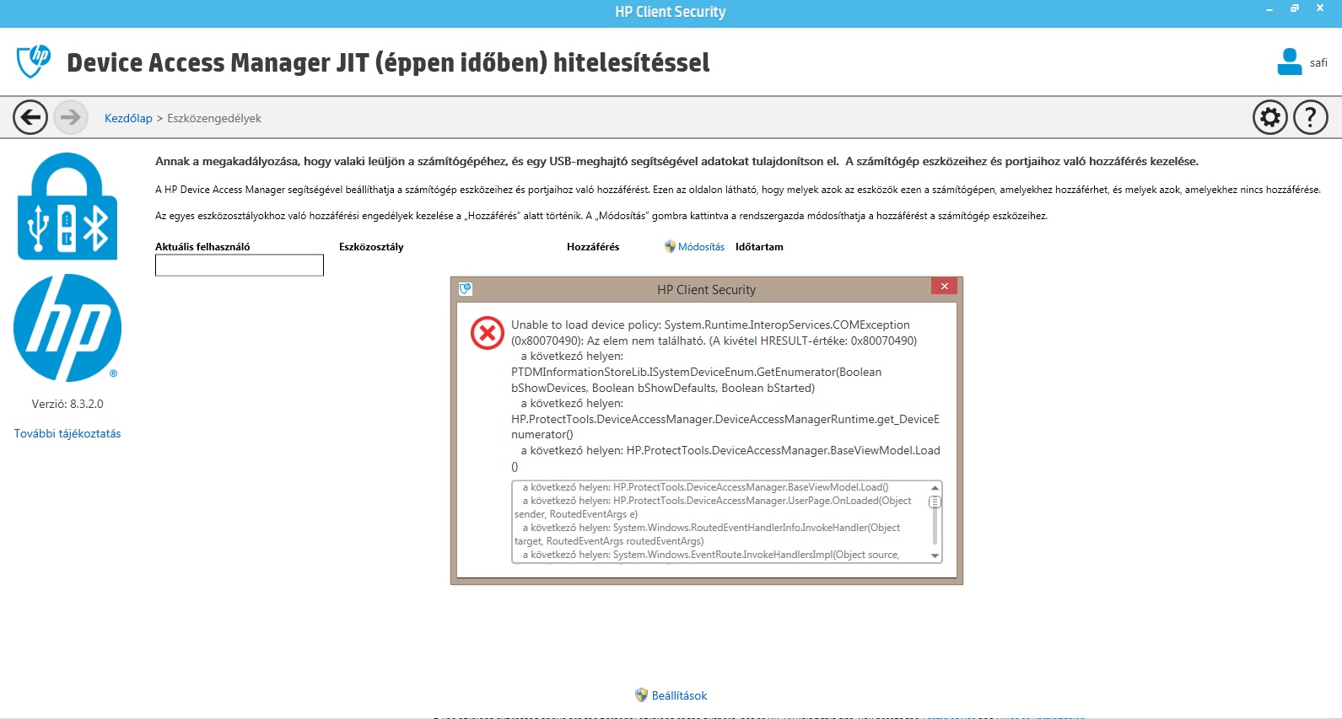Click the DeviceAccessManagerRuntime.get_DeviceEnumerator line
1342x719 pixels.
725,427
